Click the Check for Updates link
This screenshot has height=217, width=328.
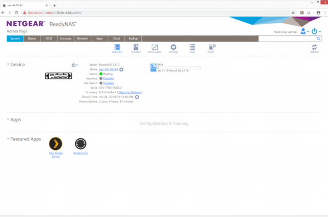[x=130, y=92]
